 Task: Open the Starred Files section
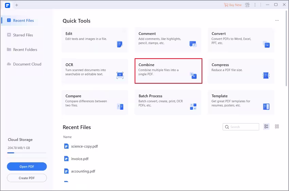coord(23,35)
